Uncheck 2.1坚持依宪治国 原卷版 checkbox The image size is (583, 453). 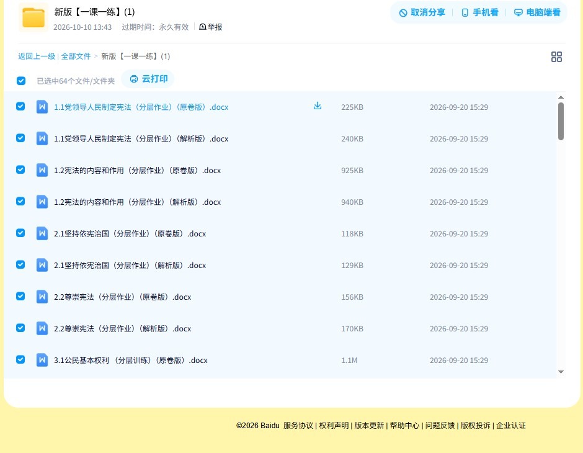(x=20, y=233)
